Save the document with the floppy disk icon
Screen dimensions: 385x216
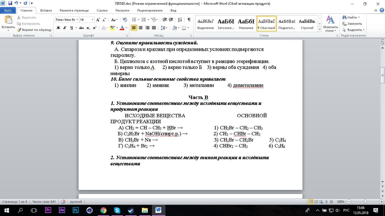pos(10,3)
